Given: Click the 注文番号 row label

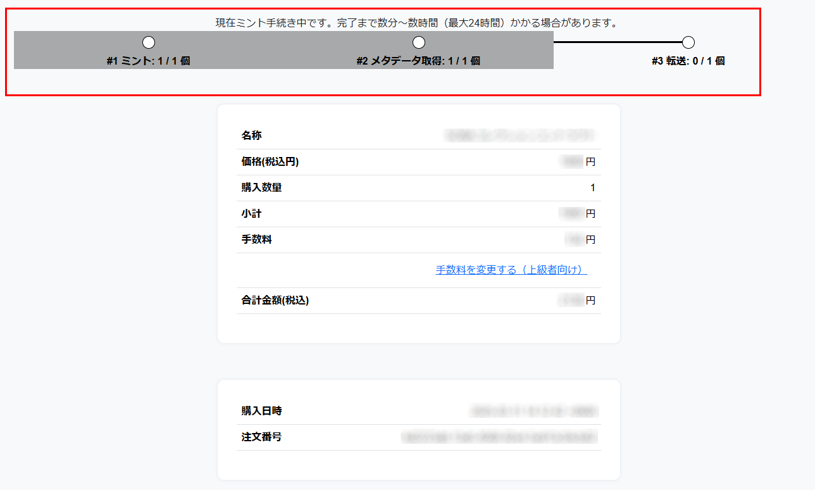Looking at the screenshot, I should tap(261, 437).
